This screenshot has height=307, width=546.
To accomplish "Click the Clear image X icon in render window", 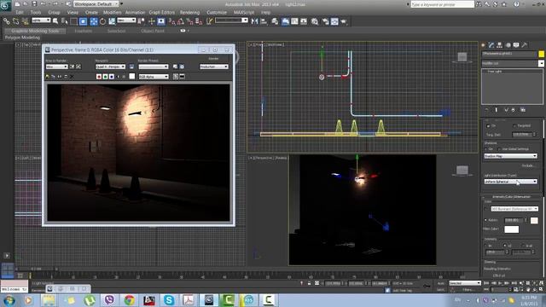I will tap(72, 76).
